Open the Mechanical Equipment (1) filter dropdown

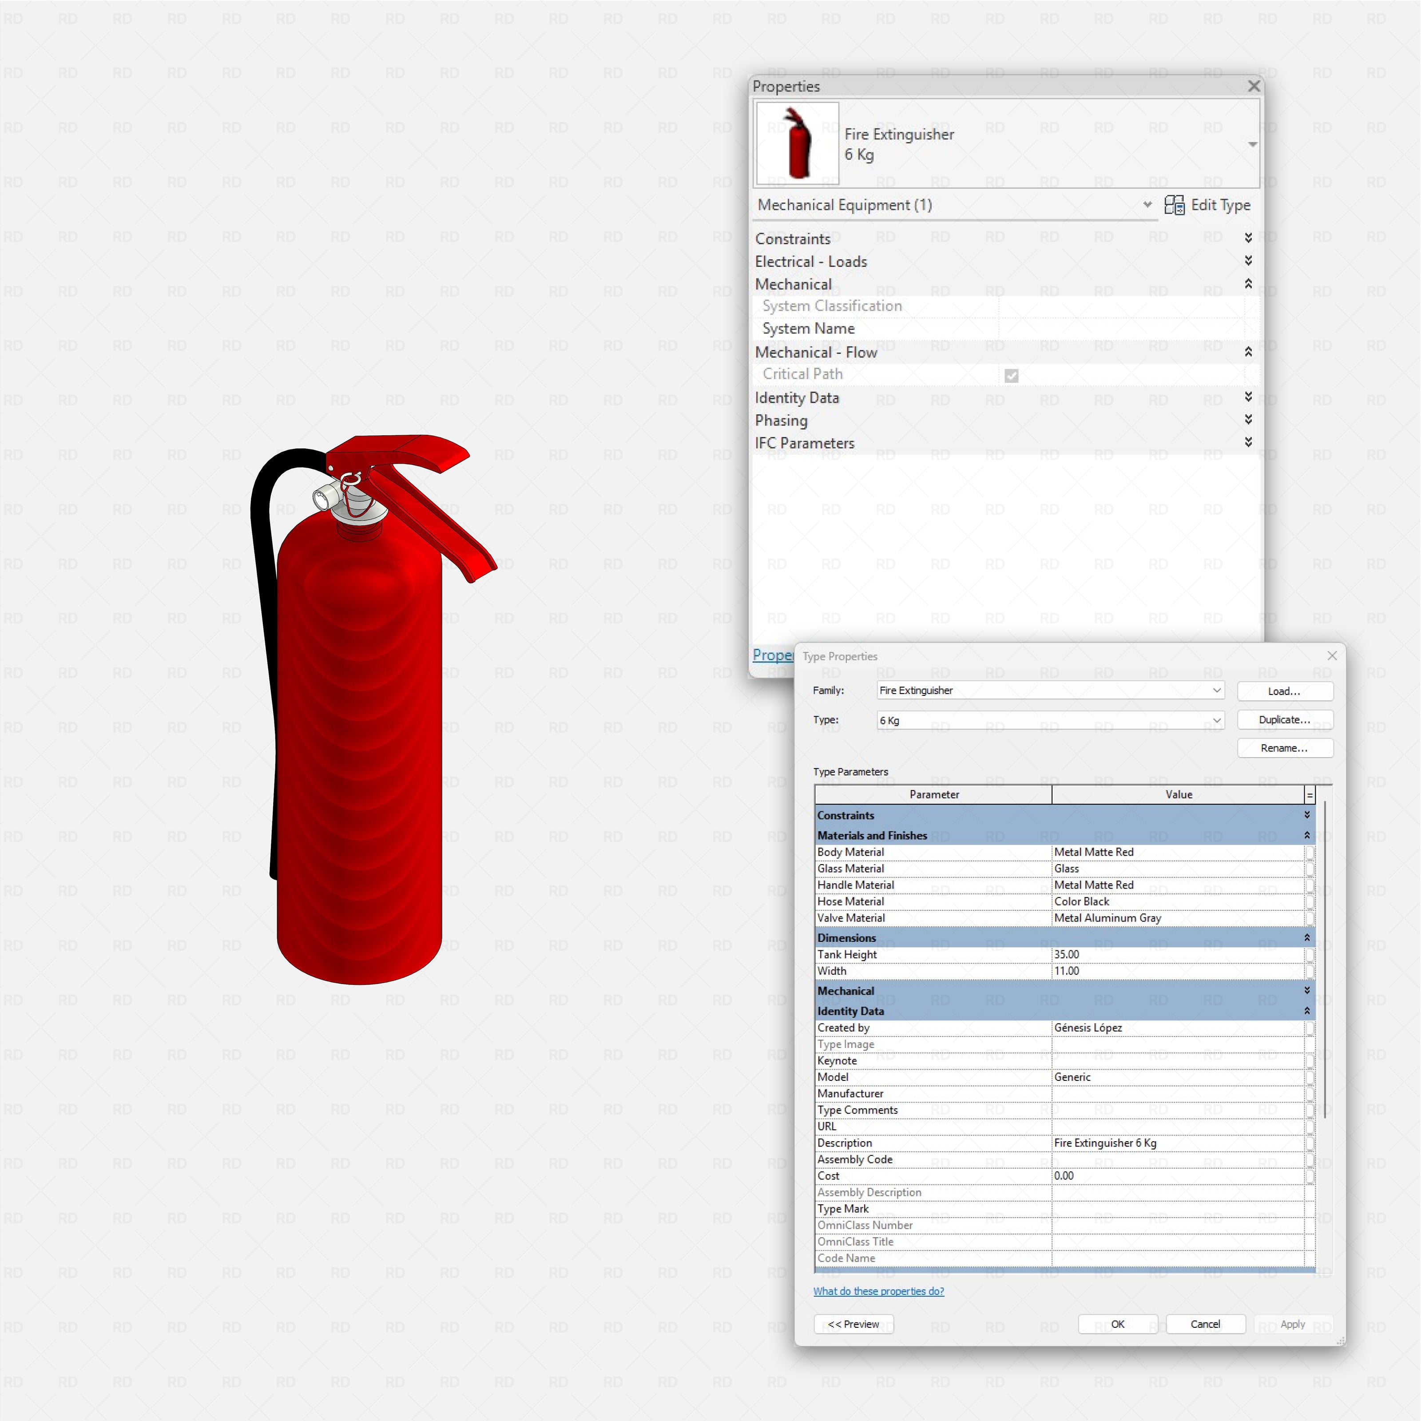click(1147, 204)
